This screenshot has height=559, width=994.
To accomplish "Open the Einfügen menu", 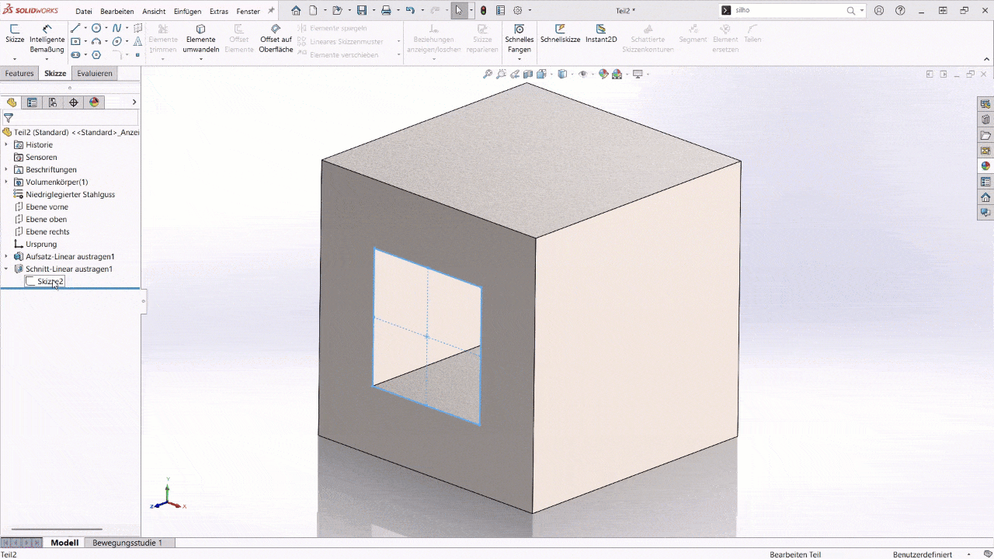I will (186, 11).
